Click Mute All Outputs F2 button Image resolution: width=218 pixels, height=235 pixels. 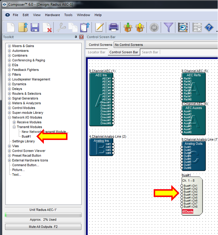coord(43,227)
